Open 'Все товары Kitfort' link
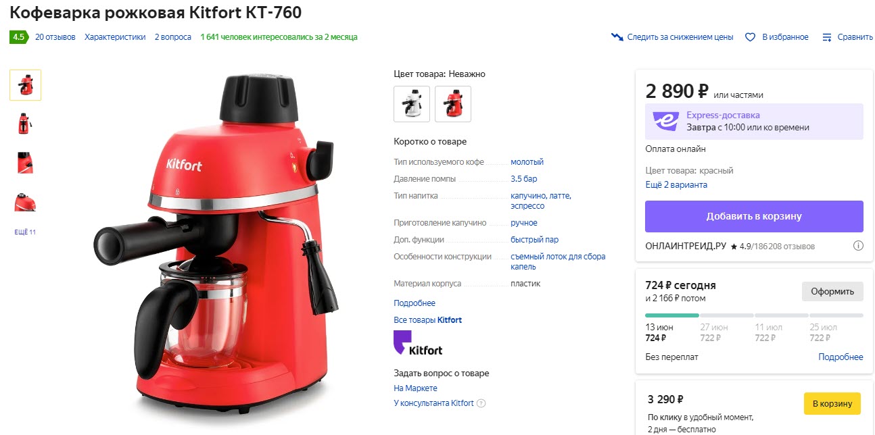 427,320
